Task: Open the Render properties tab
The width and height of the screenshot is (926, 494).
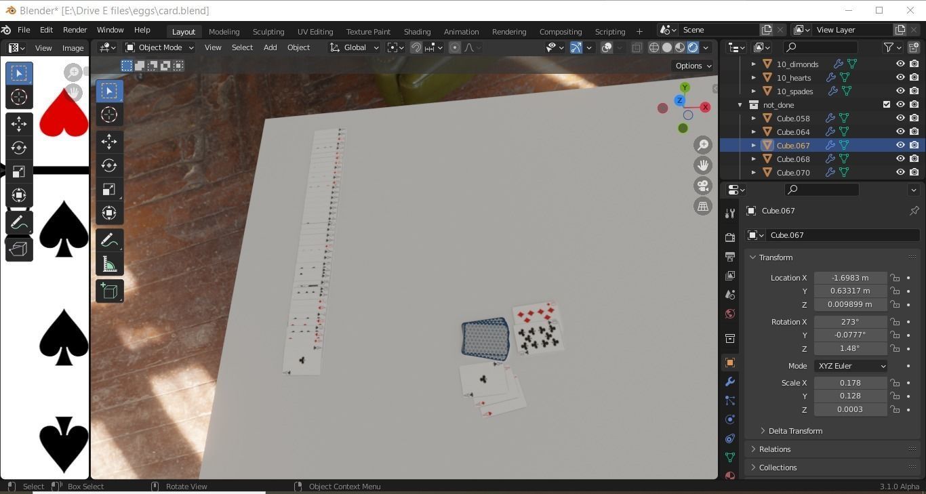Action: click(x=730, y=238)
